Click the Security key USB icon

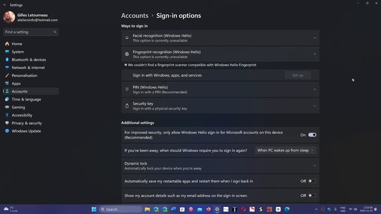[127, 106]
